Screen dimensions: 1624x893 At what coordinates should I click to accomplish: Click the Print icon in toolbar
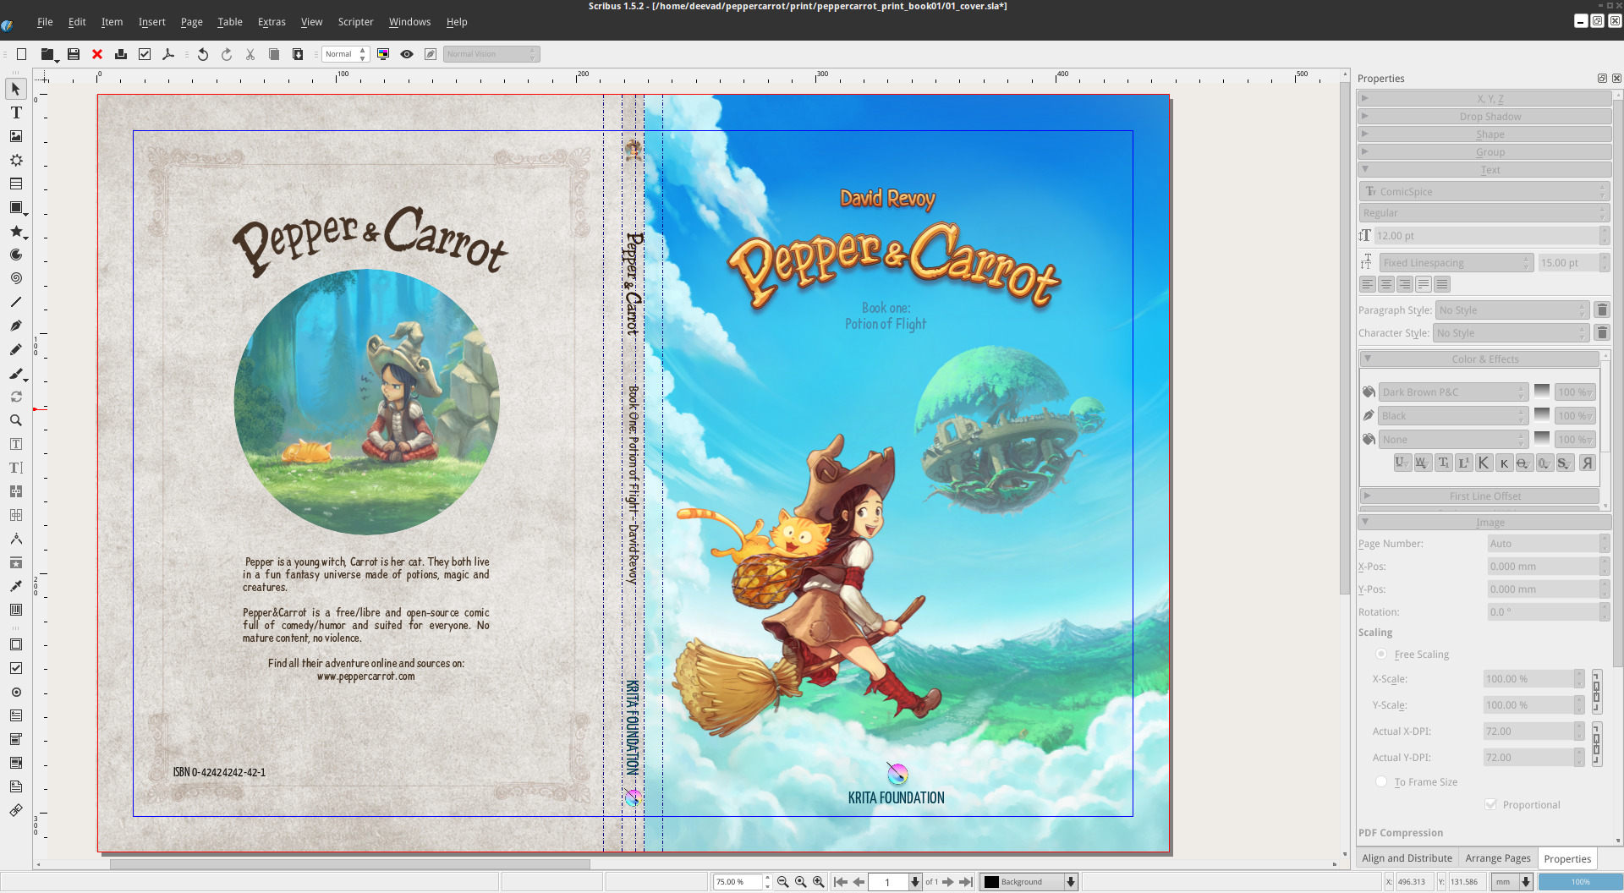[121, 54]
